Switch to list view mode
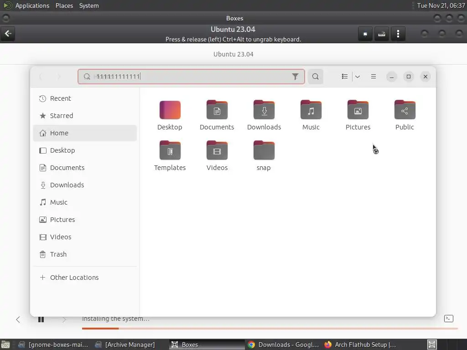The height and width of the screenshot is (350, 467). click(345, 77)
